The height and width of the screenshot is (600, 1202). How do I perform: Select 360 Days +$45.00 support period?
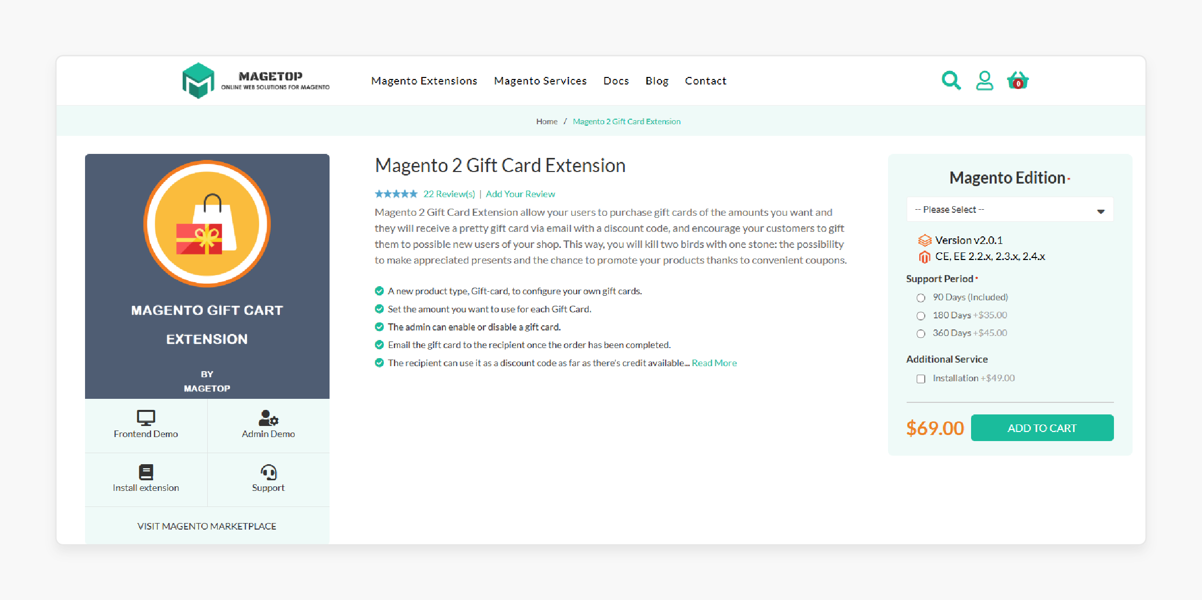(921, 333)
